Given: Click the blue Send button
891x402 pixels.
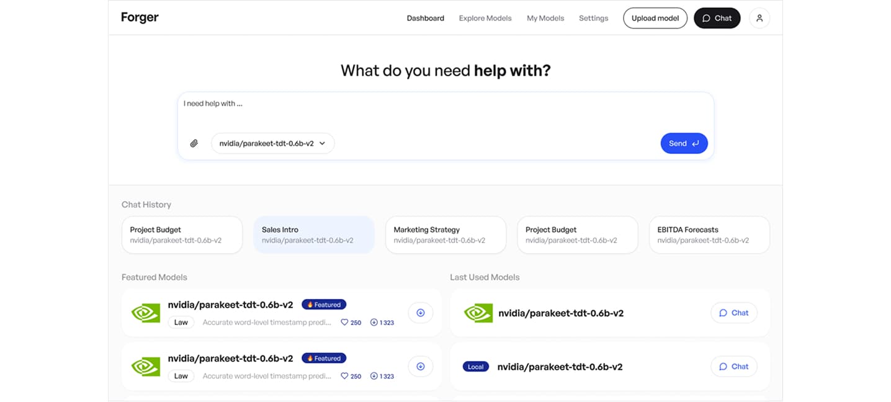Looking at the screenshot, I should (x=684, y=143).
